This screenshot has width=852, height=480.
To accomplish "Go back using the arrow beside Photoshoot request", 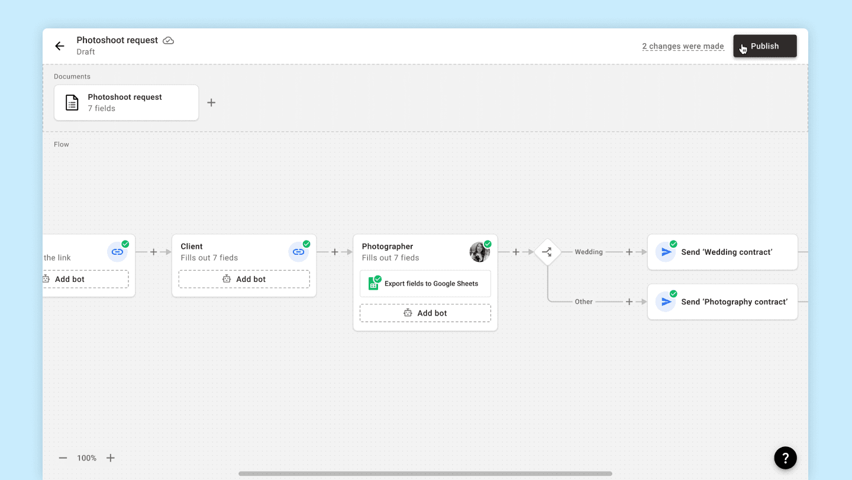I will [x=59, y=46].
